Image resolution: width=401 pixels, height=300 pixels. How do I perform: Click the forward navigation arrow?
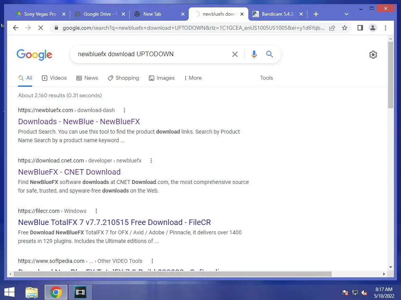(x=28, y=28)
